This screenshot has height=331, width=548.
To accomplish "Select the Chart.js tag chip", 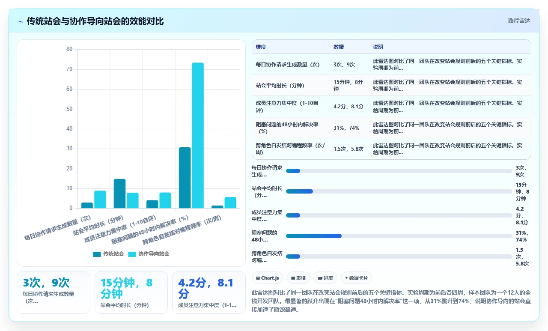I will click(268, 278).
